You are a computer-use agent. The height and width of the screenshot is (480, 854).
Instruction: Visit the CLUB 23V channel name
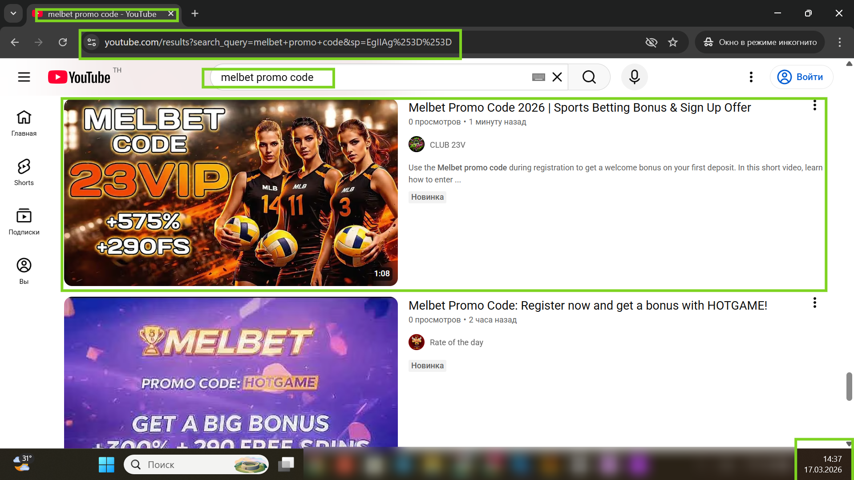(x=447, y=145)
